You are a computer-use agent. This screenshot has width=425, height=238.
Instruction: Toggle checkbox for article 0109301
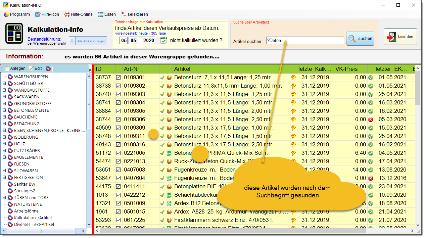click(x=119, y=78)
